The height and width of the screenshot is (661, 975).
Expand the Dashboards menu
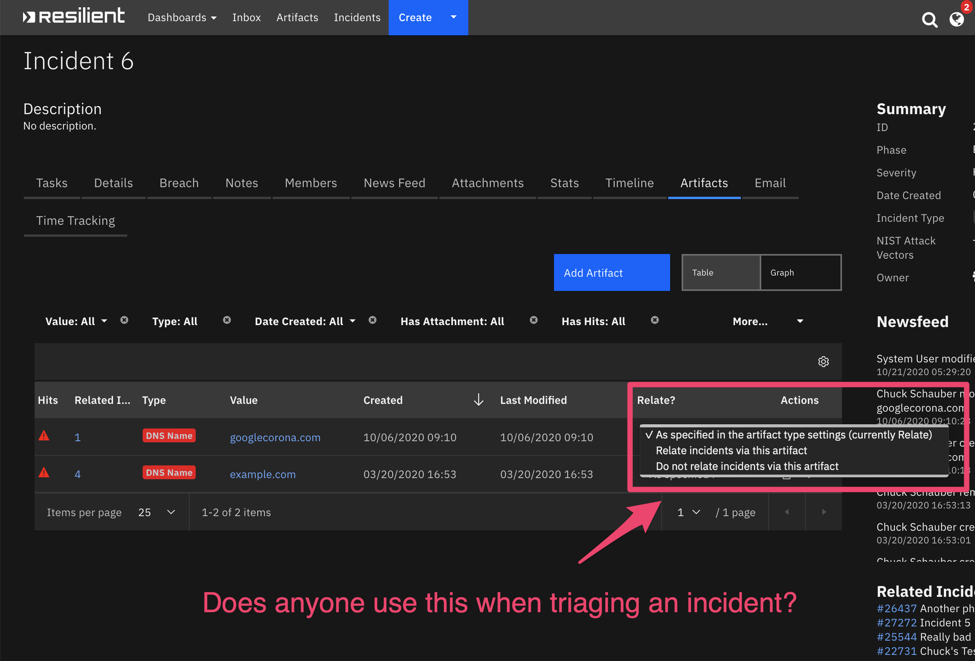point(182,17)
